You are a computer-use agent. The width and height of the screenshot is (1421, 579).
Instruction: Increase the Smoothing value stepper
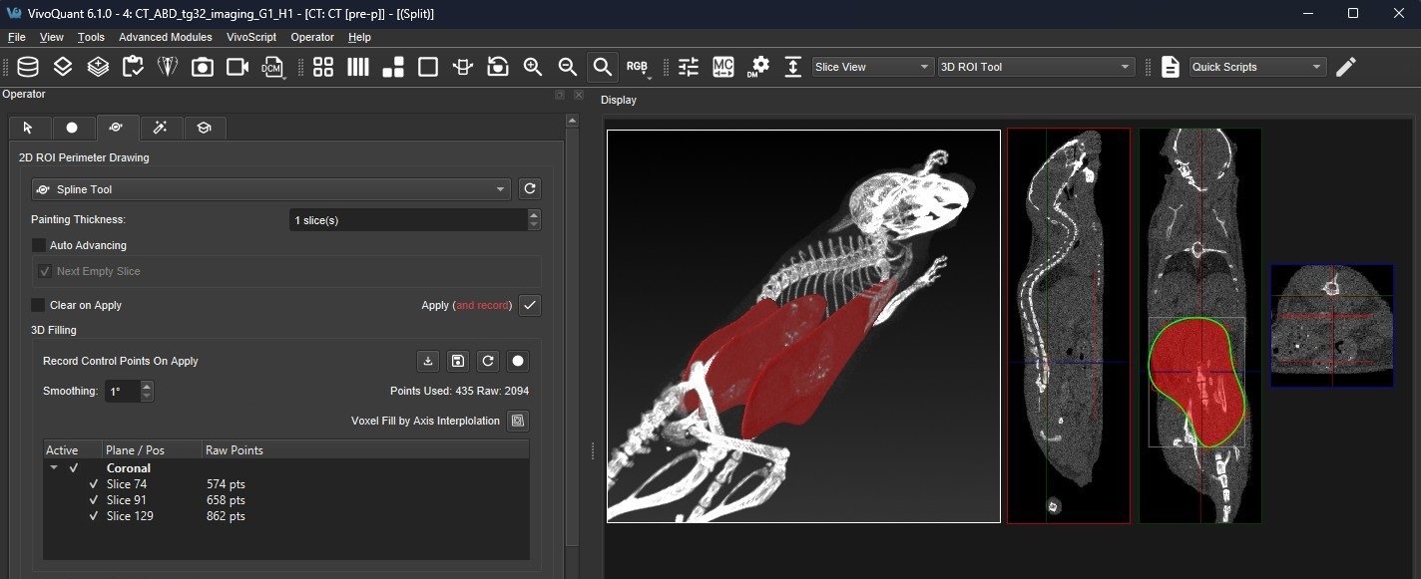click(147, 386)
